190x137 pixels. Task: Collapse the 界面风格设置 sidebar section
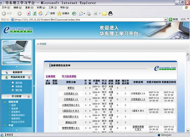pos(29,77)
